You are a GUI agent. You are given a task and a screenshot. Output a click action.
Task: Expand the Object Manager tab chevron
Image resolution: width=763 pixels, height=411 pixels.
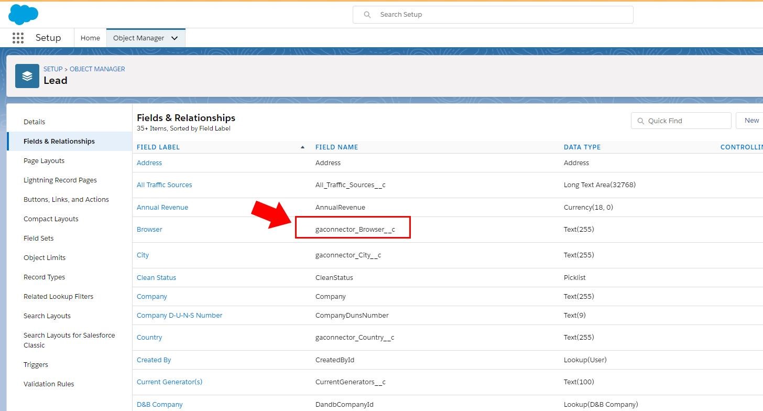click(175, 38)
